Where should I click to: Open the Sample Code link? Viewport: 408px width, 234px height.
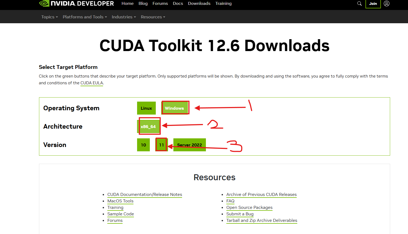(x=121, y=214)
